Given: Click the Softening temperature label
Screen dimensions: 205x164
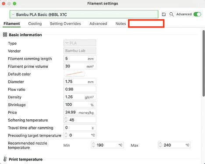Looking at the screenshot, I should tap(28, 120).
